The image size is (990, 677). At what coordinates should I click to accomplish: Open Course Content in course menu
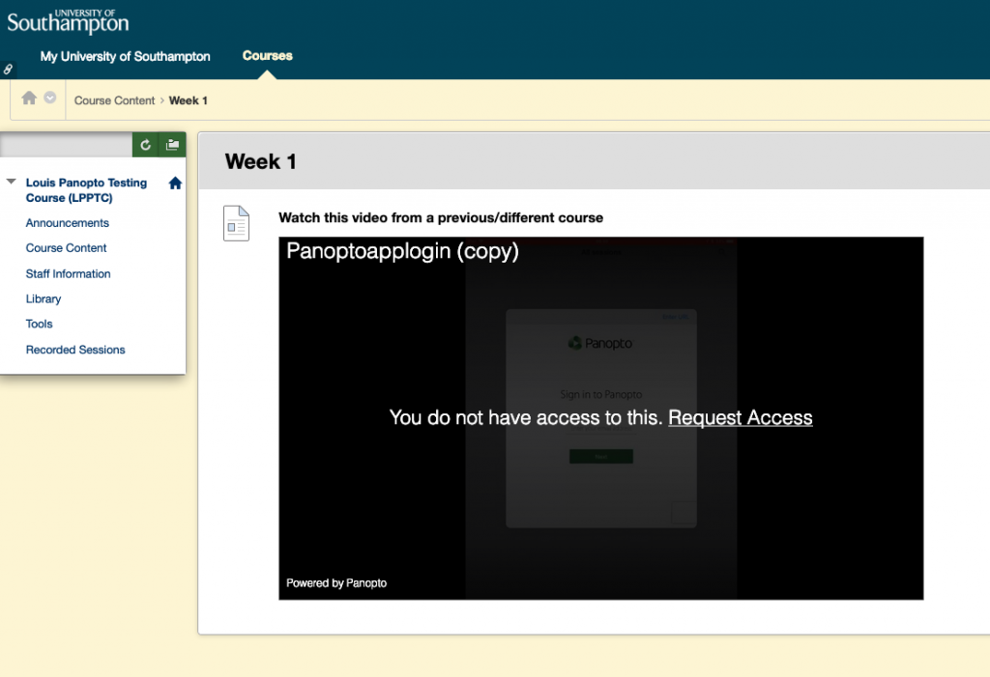(66, 248)
